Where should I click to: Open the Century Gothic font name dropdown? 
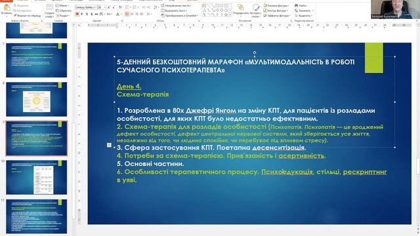point(96,7)
